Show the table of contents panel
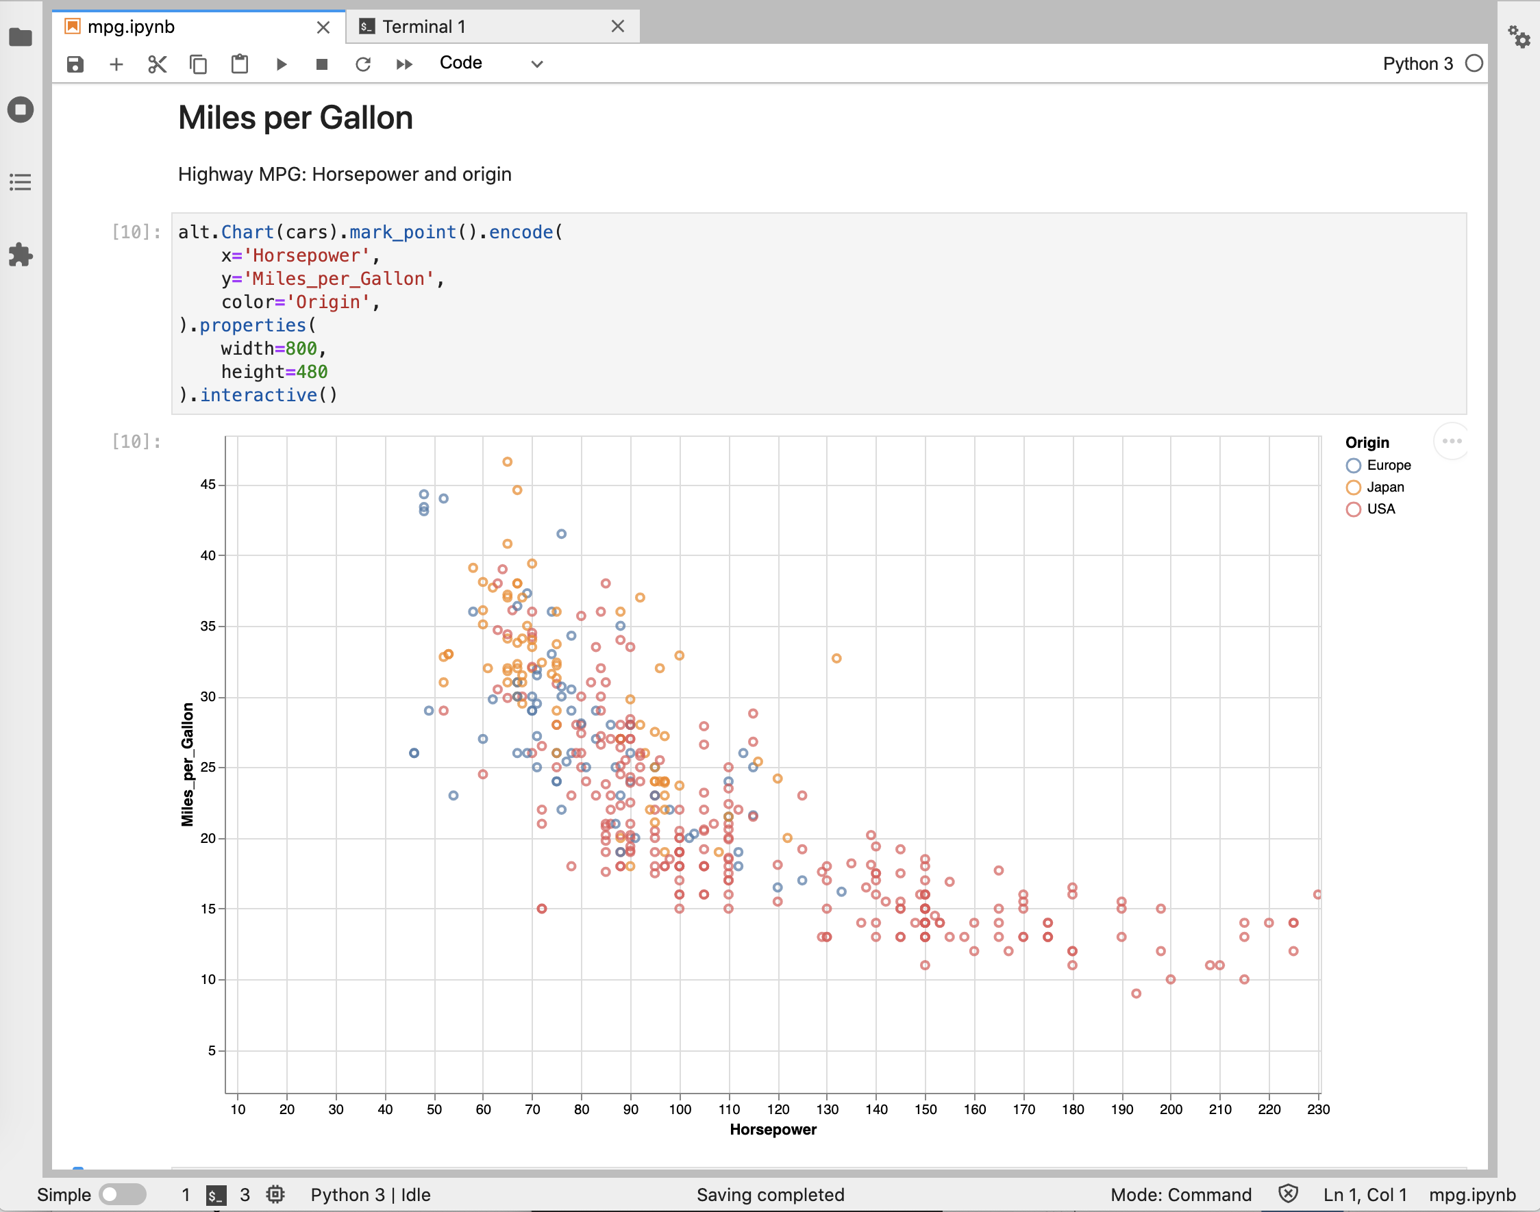Image resolution: width=1540 pixels, height=1212 pixels. point(21,182)
